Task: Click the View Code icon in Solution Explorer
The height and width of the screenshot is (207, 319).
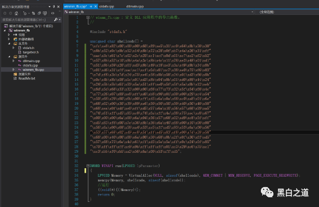Action: pyautogui.click(x=52, y=13)
